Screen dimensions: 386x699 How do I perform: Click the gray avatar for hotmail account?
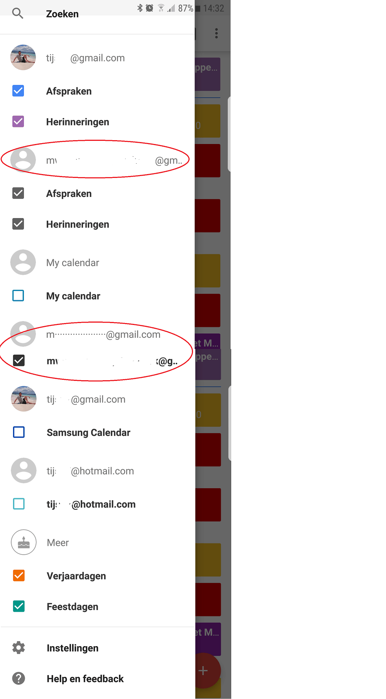point(24,471)
